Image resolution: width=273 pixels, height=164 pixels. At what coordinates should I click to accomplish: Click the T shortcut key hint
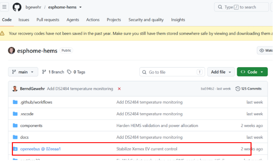[x=199, y=72]
